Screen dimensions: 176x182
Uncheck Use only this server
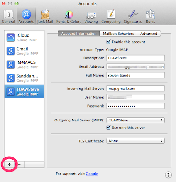click(108, 127)
